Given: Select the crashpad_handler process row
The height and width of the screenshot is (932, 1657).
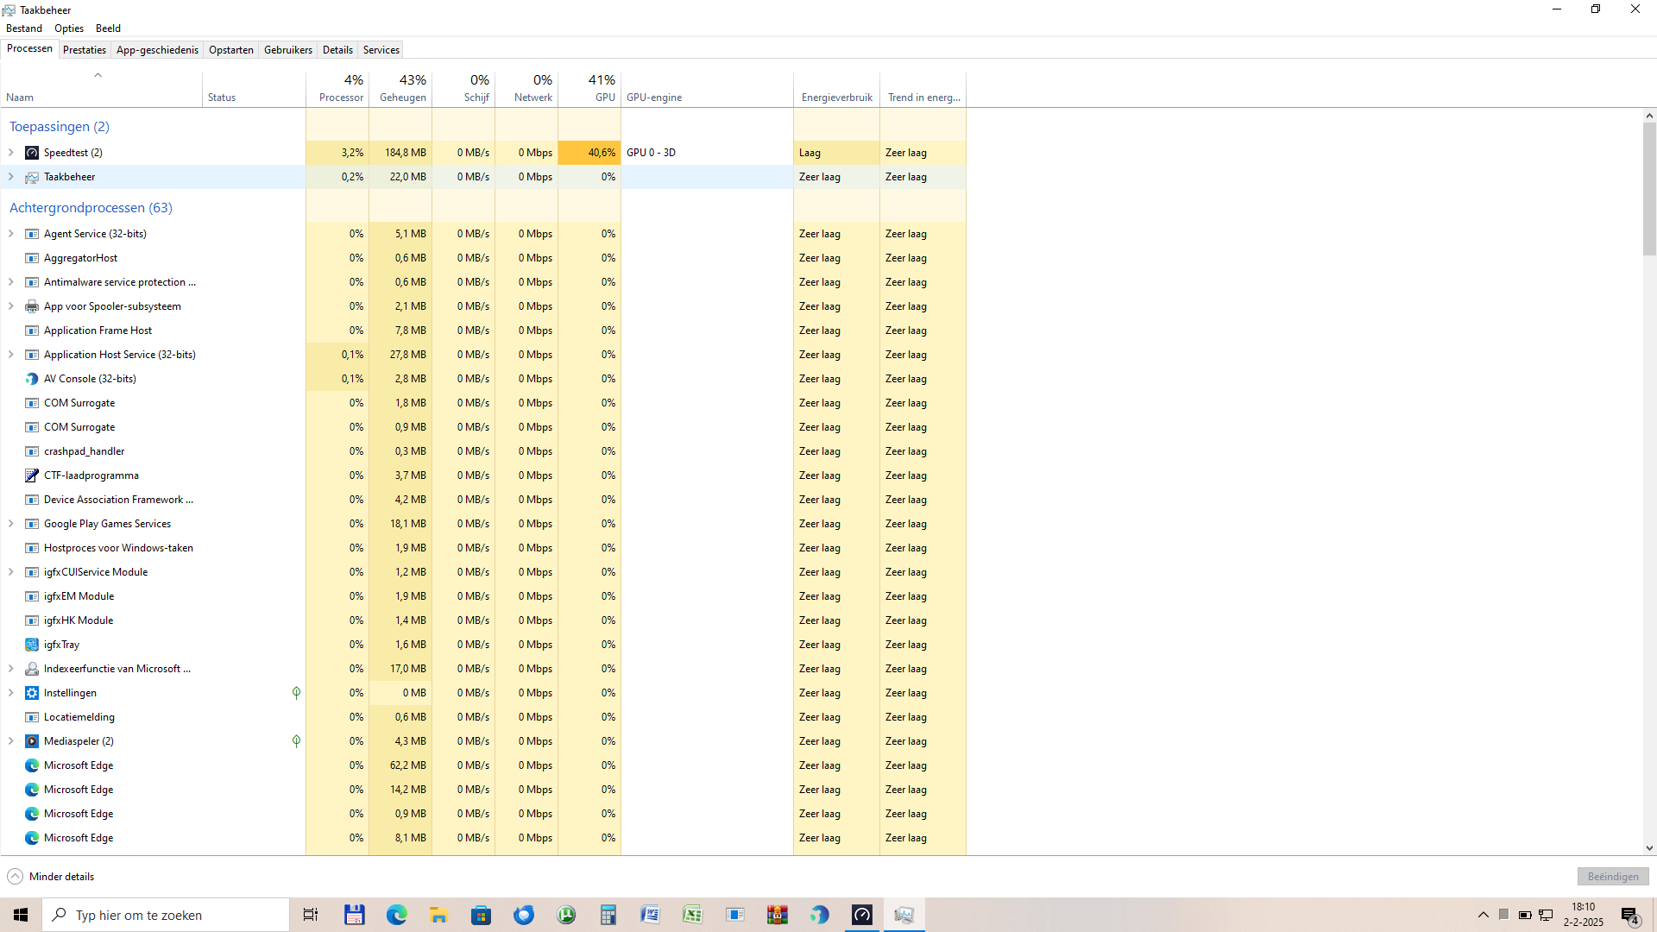Looking at the screenshot, I should 483,451.
